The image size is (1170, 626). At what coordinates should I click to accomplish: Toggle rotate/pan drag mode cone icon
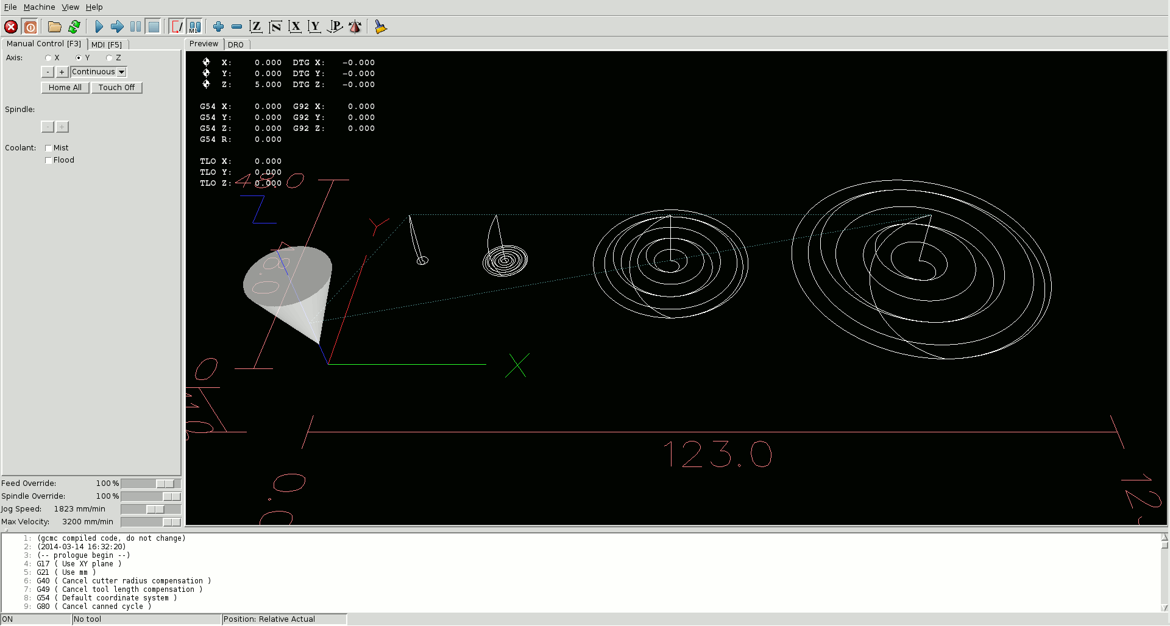click(x=355, y=27)
